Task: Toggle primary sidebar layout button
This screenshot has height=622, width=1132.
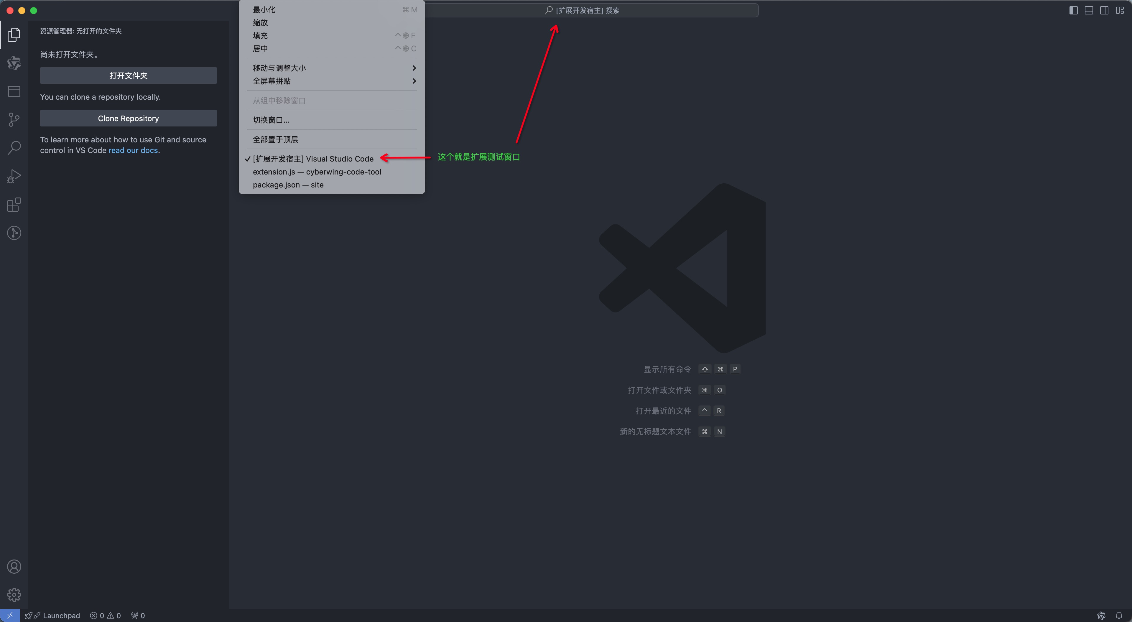Action: [1073, 11]
